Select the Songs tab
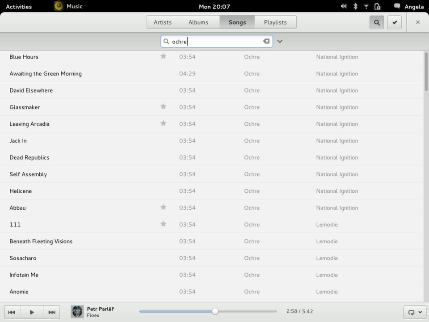This screenshot has width=429, height=322. pos(237,22)
